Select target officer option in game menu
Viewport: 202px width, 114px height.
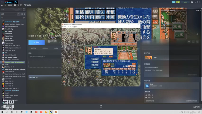(x=95, y=62)
